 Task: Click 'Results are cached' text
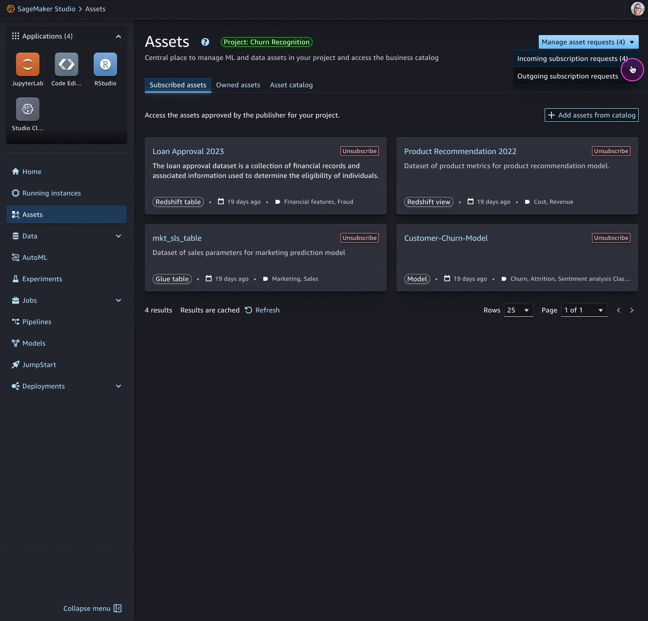(x=210, y=310)
